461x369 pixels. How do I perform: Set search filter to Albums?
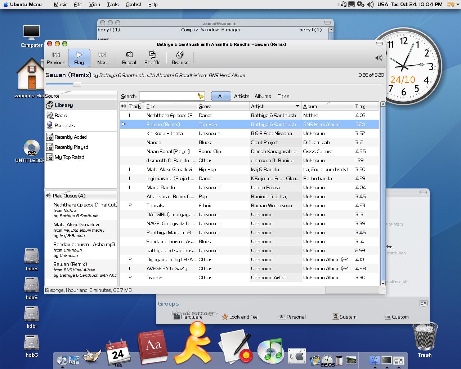click(x=263, y=96)
